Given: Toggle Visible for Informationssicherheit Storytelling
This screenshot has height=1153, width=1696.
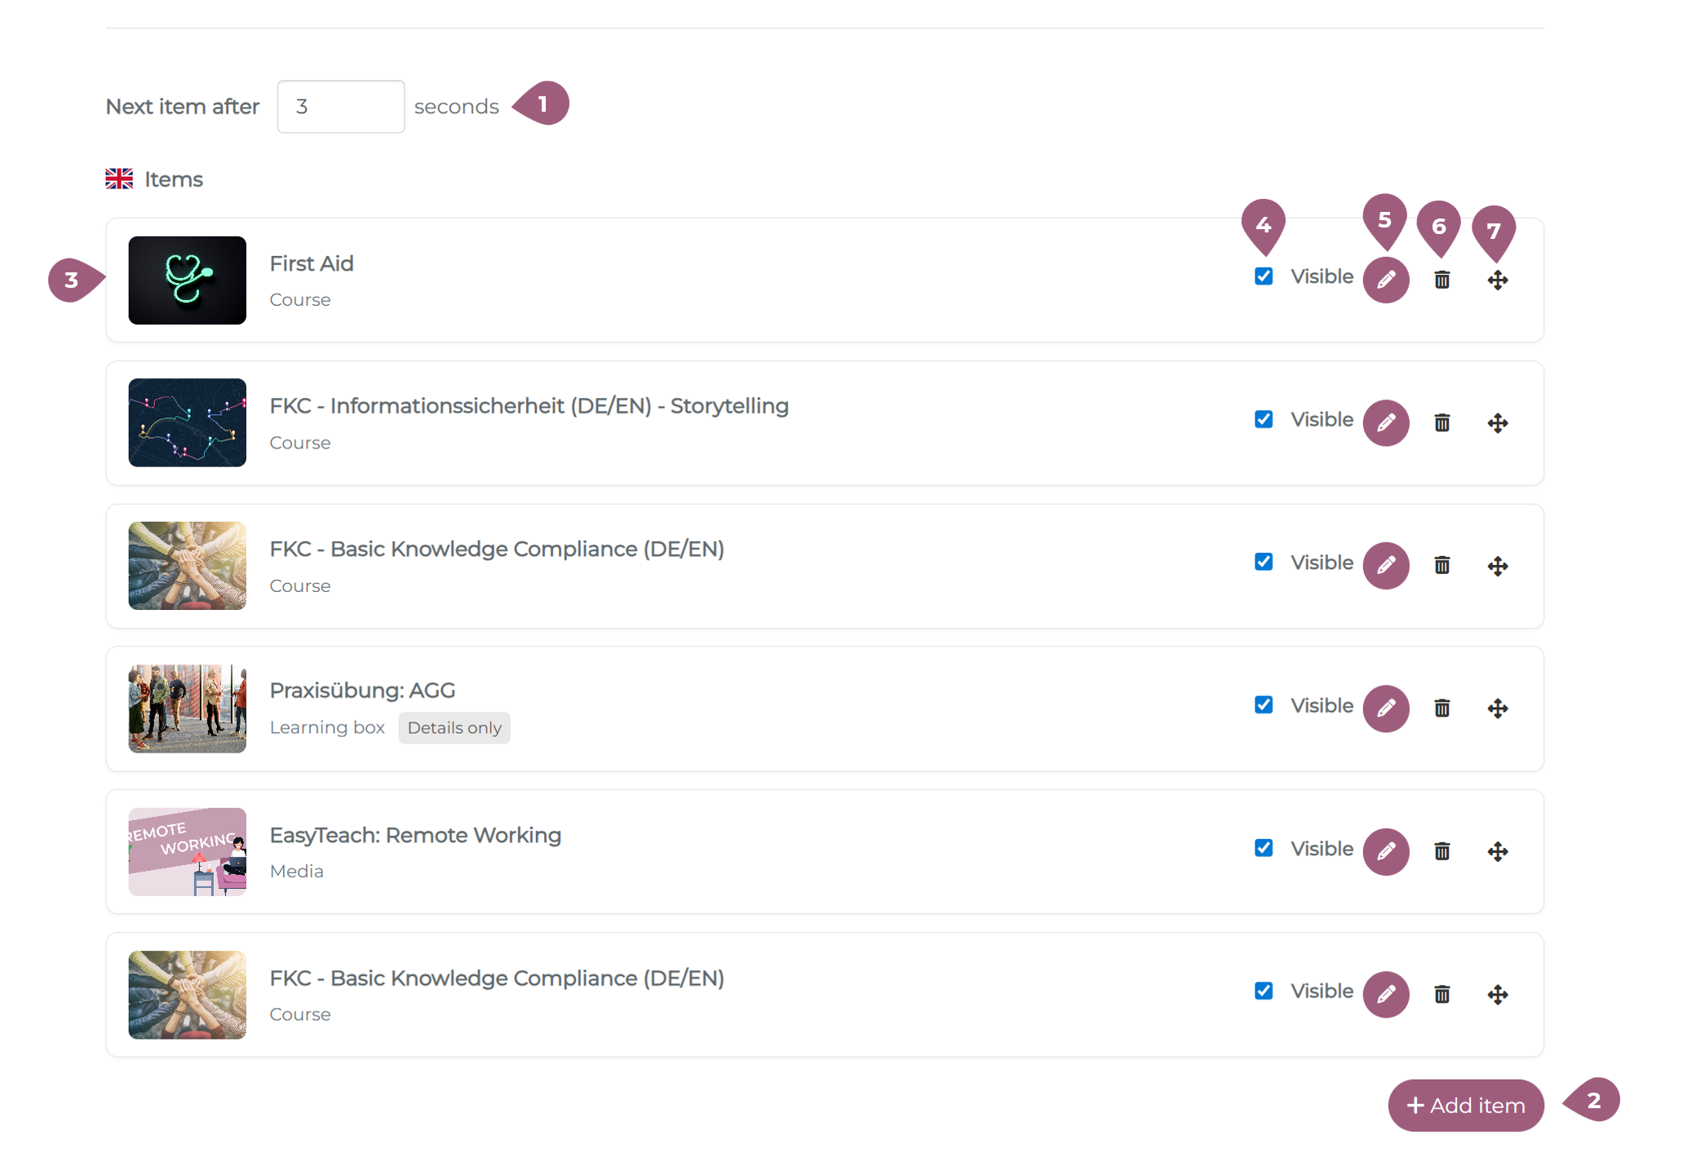Looking at the screenshot, I should [1263, 419].
